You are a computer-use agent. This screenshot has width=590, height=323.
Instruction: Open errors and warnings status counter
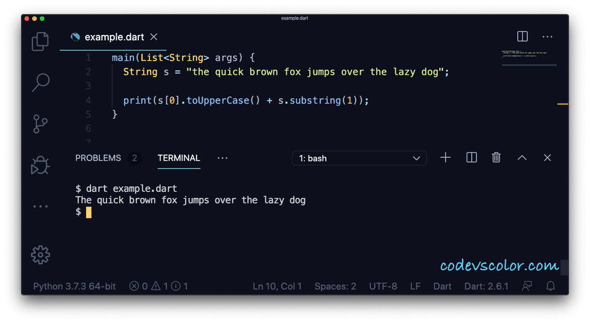159,286
